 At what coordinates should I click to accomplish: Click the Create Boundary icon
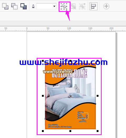24,6
